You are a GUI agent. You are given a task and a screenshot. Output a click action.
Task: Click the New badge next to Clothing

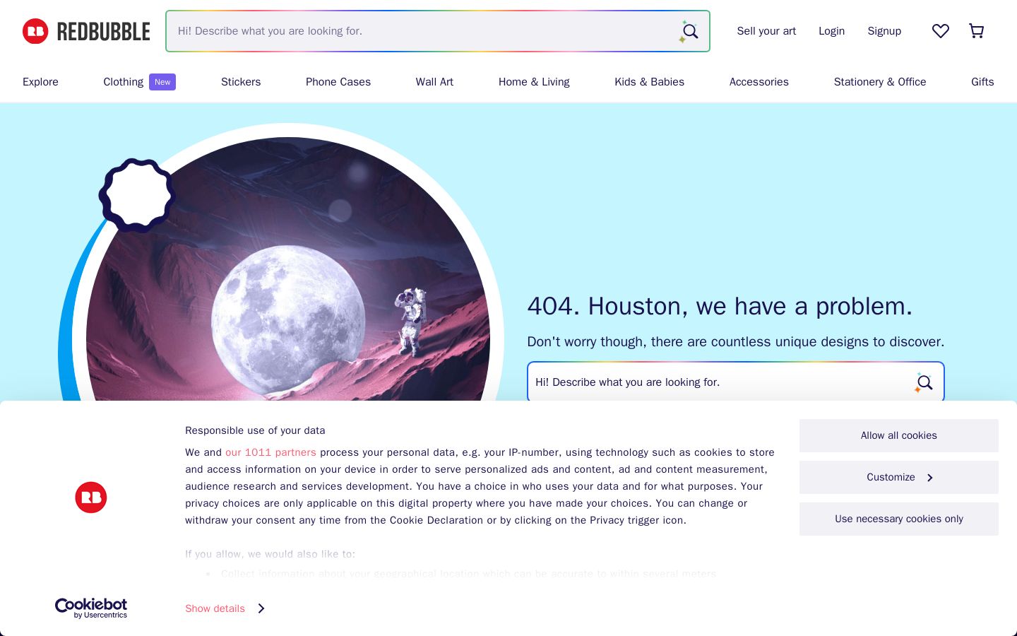162,82
